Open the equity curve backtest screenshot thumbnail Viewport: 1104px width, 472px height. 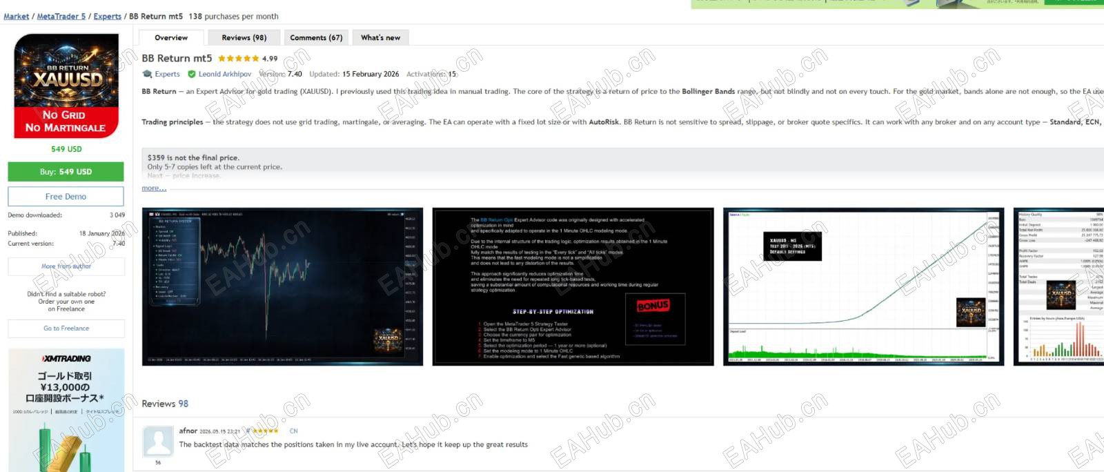tap(863, 286)
